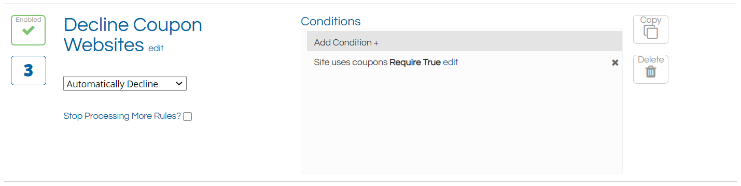Toggle the green Enabled checkmark
741x186 pixels.
coord(28,30)
